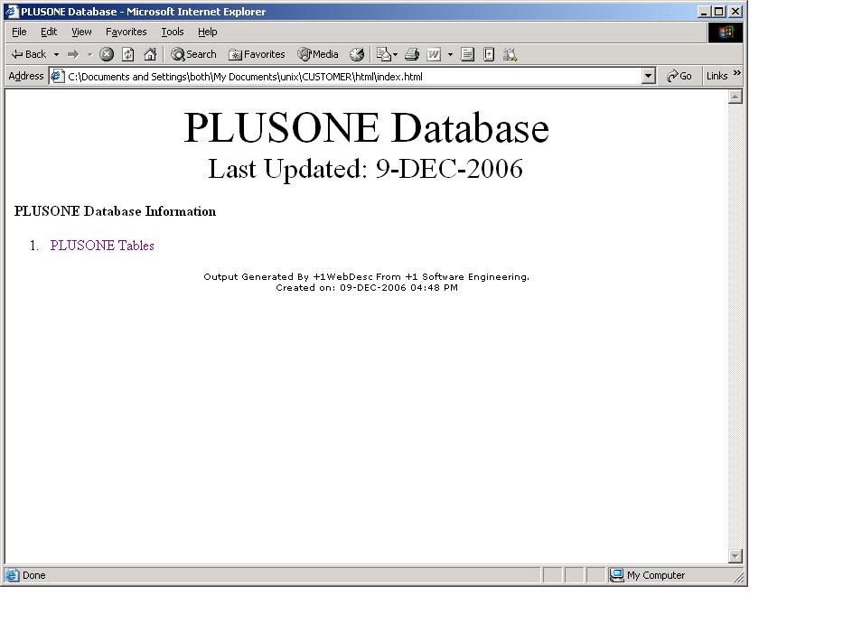843x623 pixels.
Task: Click the Discuss toolbar icon
Action: tap(467, 54)
